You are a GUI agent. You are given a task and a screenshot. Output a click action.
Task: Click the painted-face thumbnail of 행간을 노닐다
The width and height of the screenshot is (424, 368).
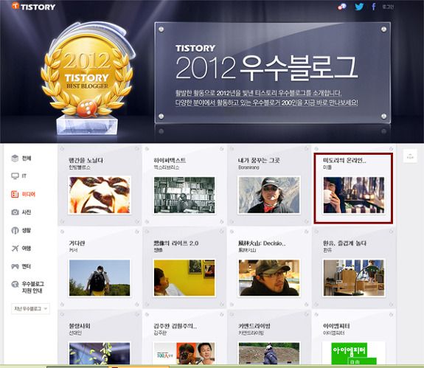[x=100, y=195]
